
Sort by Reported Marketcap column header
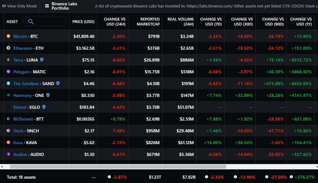coord(148,21)
